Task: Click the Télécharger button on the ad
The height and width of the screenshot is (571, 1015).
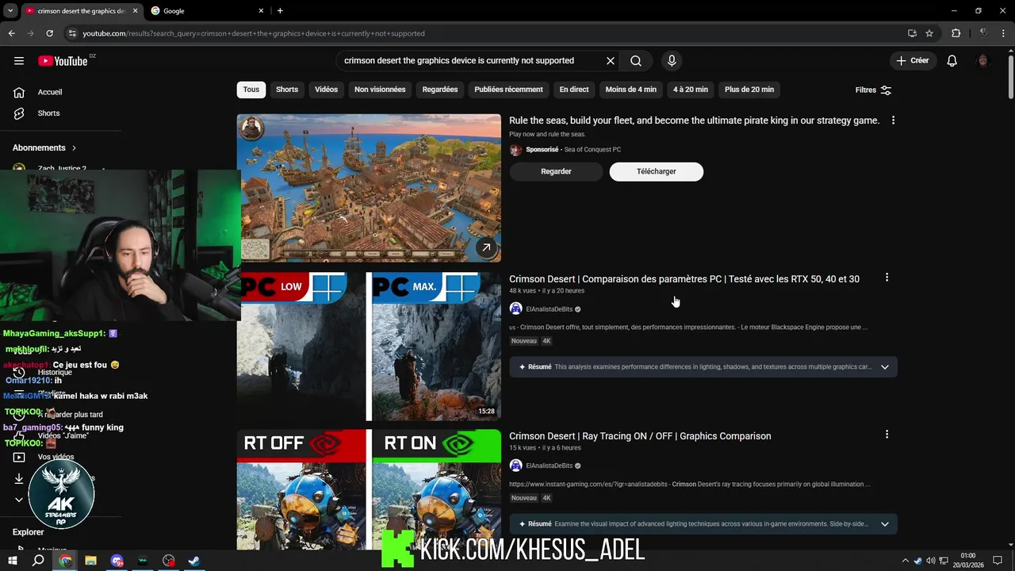Action: click(657, 171)
